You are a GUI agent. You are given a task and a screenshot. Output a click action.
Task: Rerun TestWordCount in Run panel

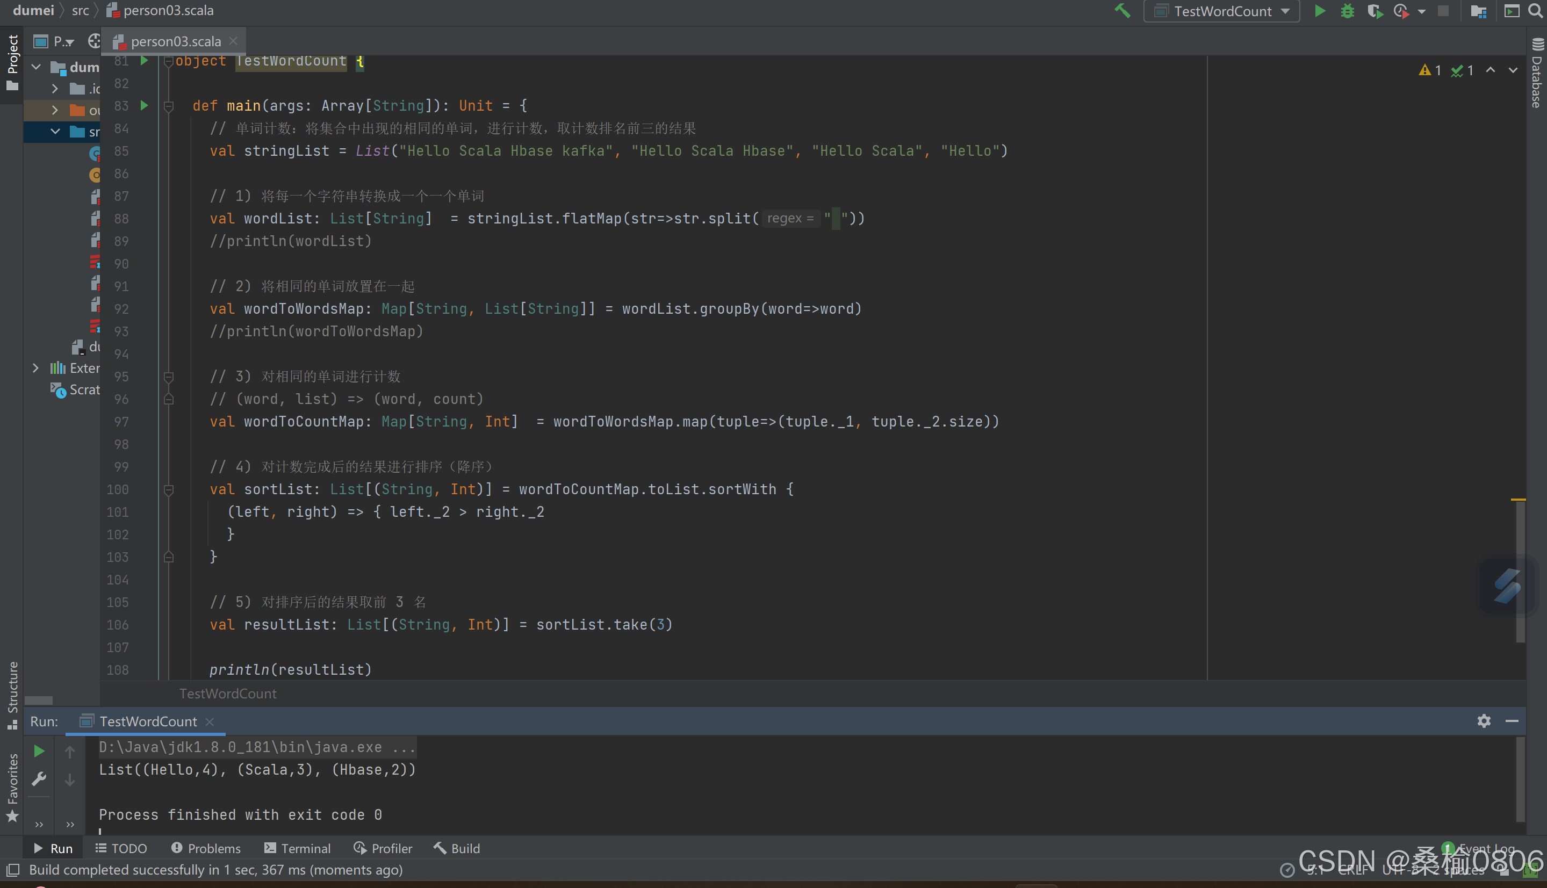tap(39, 751)
